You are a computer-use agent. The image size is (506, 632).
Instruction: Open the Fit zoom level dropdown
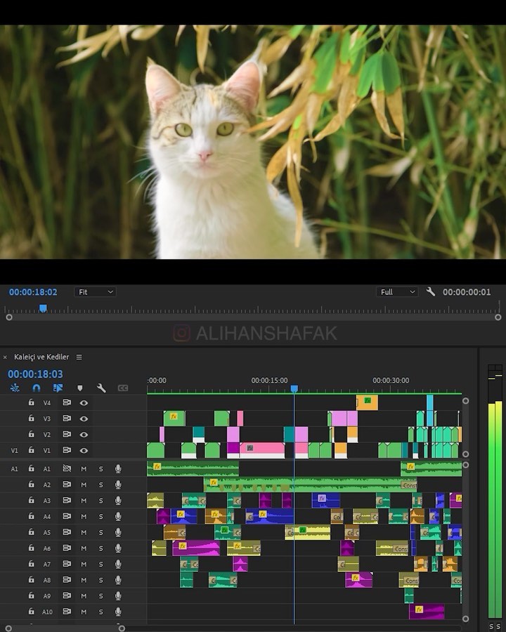[x=95, y=292]
